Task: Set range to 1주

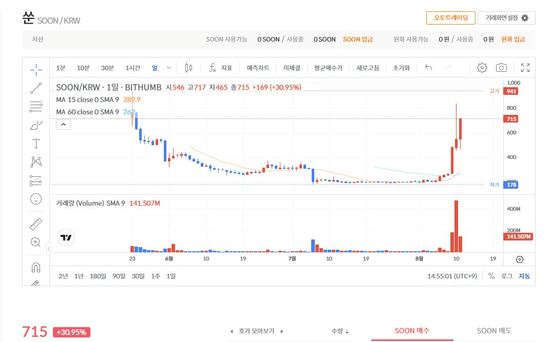Action: [x=156, y=276]
